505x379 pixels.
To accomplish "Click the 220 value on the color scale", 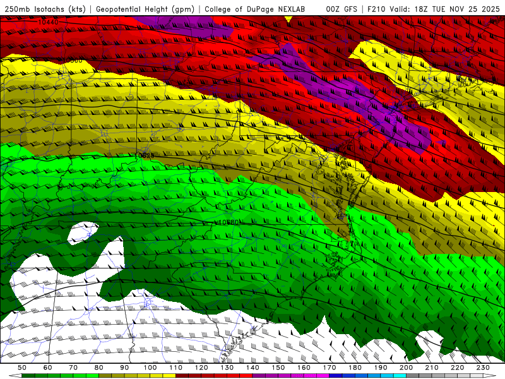I will click(x=458, y=368).
